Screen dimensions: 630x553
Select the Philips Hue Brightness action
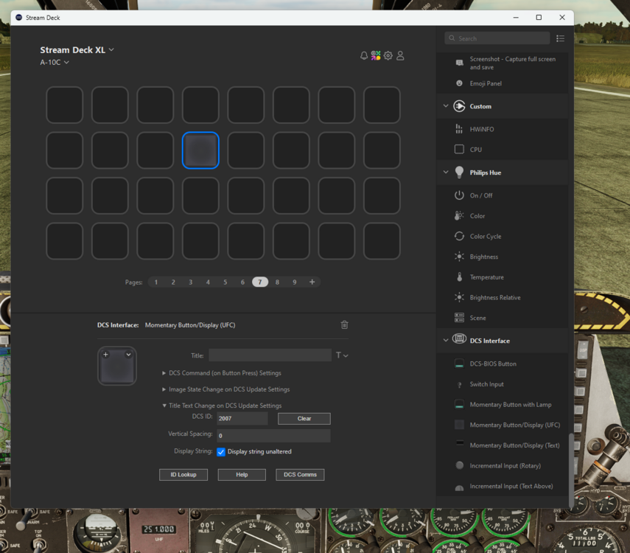(x=483, y=257)
